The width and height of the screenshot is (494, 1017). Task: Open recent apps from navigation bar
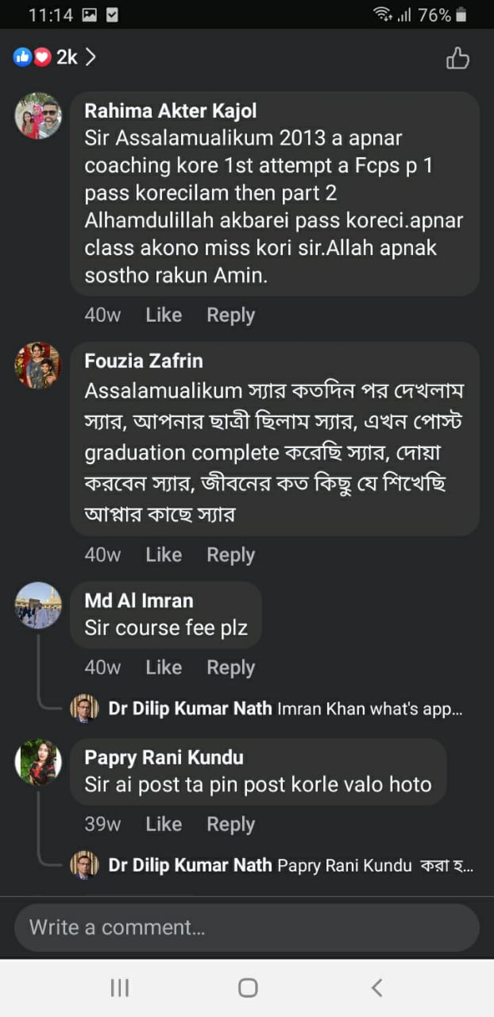pos(120,988)
